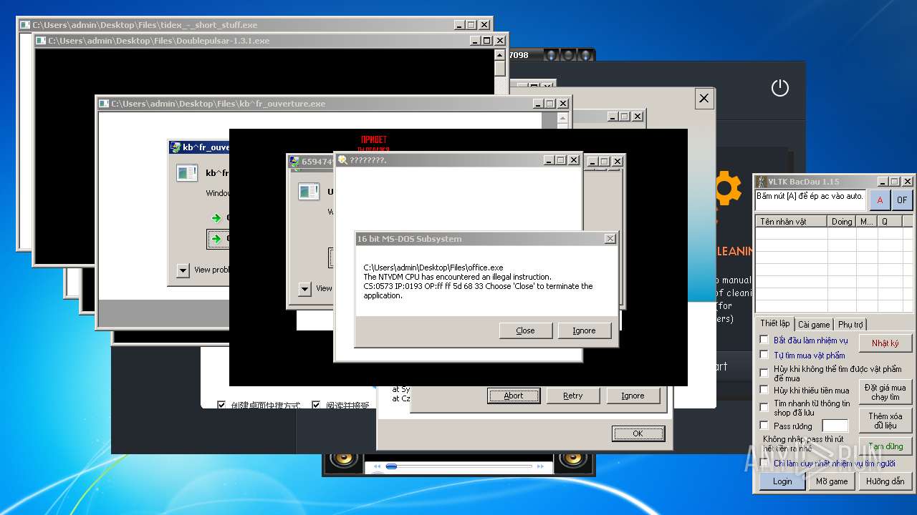The width and height of the screenshot is (917, 515).
Task: Uncheck the 阅读并接受 checkbox in installer
Action: (316, 405)
